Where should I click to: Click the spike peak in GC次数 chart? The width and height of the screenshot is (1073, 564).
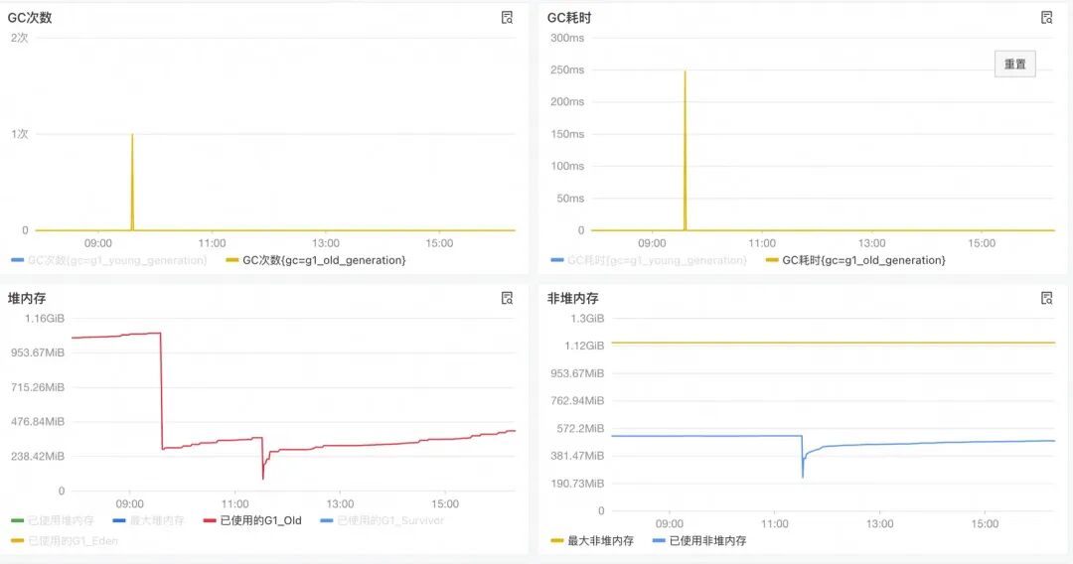(132, 135)
